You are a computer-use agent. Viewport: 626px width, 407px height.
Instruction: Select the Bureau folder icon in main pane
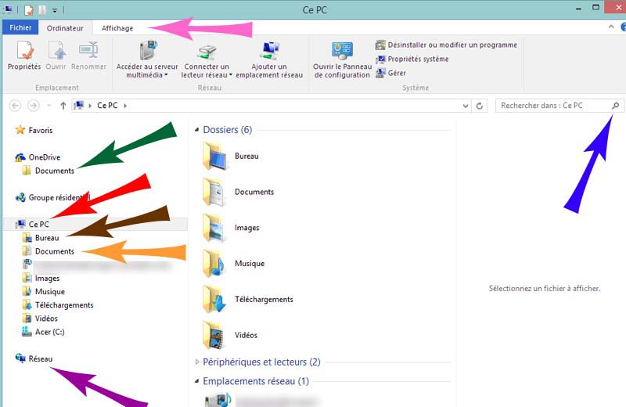coord(214,157)
